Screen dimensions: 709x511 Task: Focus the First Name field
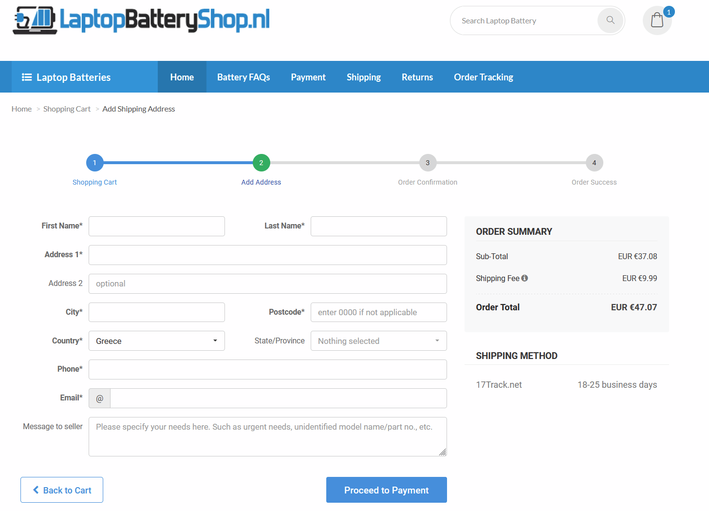157,226
